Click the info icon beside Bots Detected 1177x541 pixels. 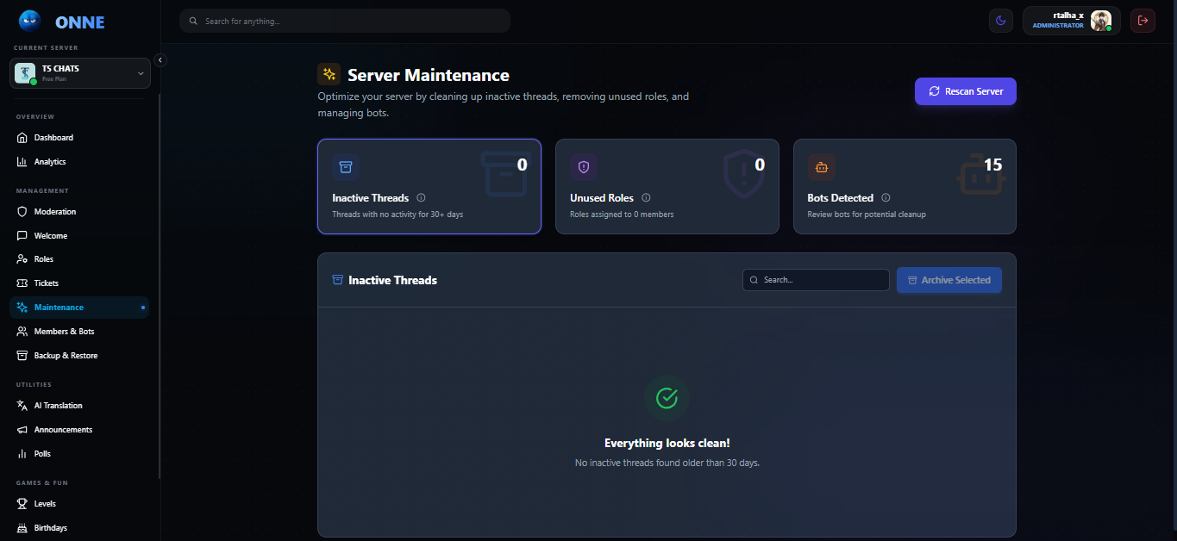[x=886, y=198]
